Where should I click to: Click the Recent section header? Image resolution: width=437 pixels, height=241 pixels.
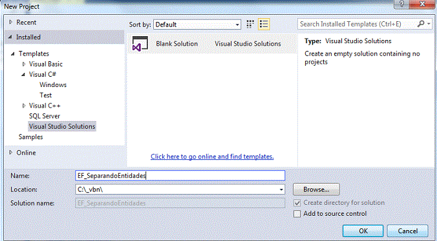click(27, 22)
